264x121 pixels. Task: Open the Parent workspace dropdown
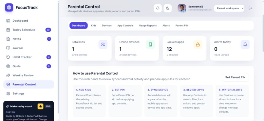click(x=229, y=8)
